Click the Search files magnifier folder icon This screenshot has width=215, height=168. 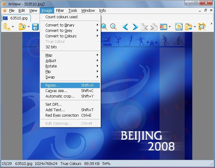coord(202,27)
